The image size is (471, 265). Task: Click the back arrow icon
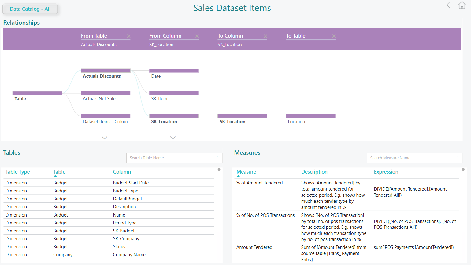pos(448,5)
